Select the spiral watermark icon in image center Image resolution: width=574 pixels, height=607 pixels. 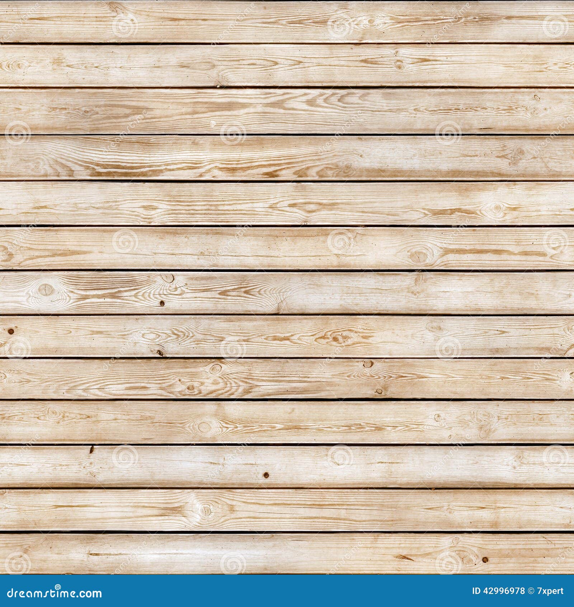[x=232, y=349]
